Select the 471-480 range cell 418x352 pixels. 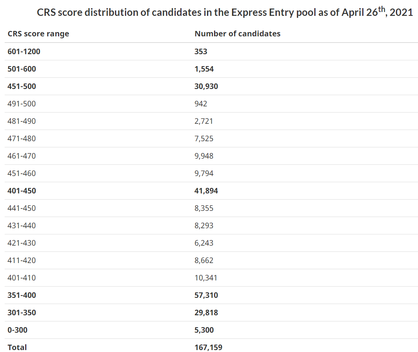coord(22,138)
